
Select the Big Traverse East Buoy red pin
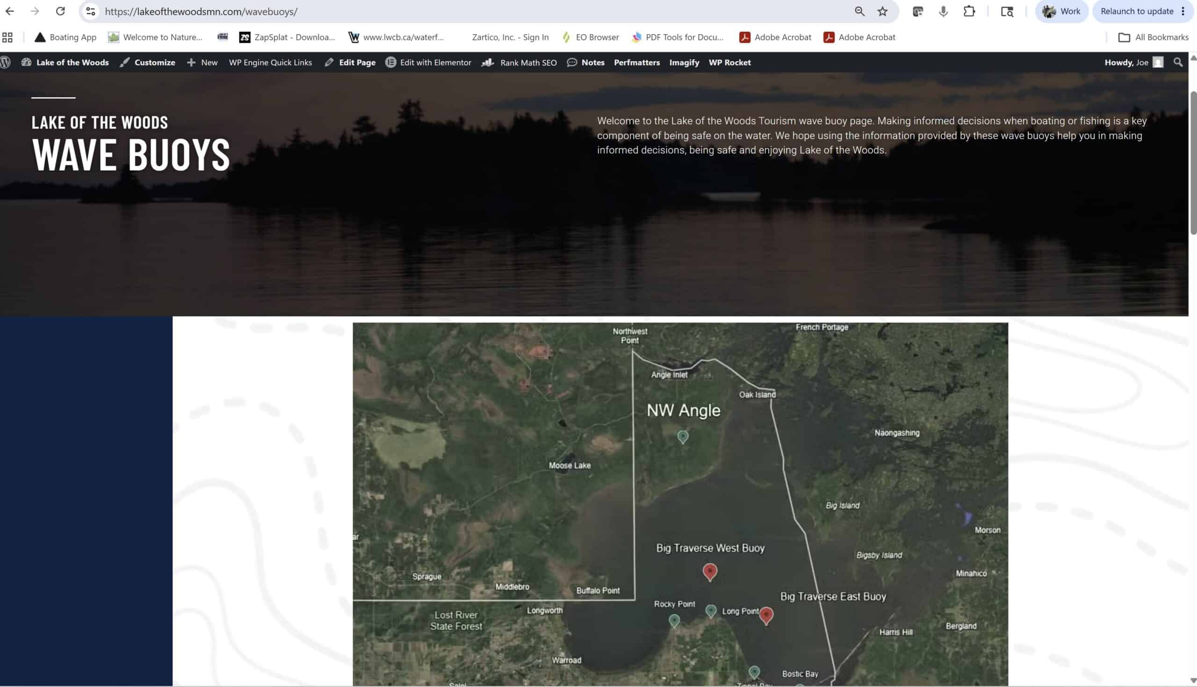point(766,615)
